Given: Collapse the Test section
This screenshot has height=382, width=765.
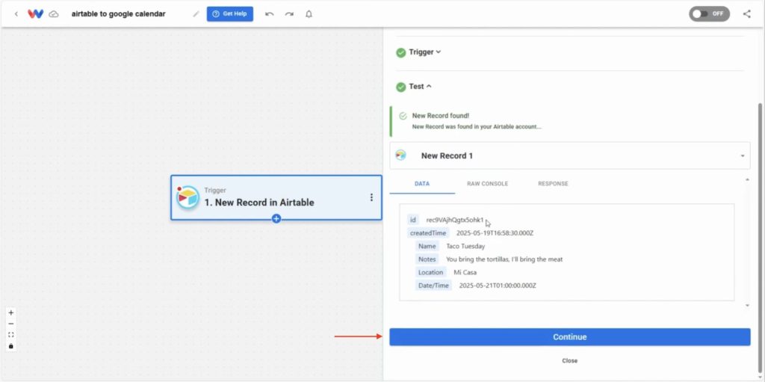Looking at the screenshot, I should point(420,87).
